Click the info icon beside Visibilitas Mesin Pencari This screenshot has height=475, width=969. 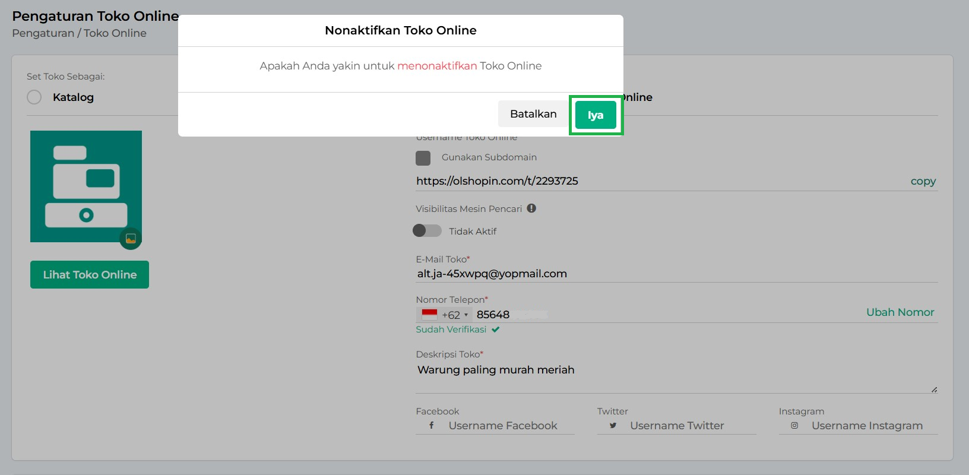[x=531, y=208]
